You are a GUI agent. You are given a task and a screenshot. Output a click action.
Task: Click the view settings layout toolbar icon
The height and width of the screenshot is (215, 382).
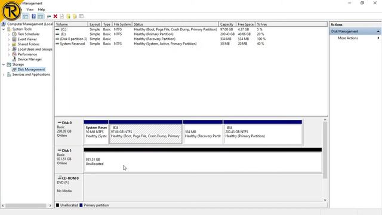click(x=81, y=16)
